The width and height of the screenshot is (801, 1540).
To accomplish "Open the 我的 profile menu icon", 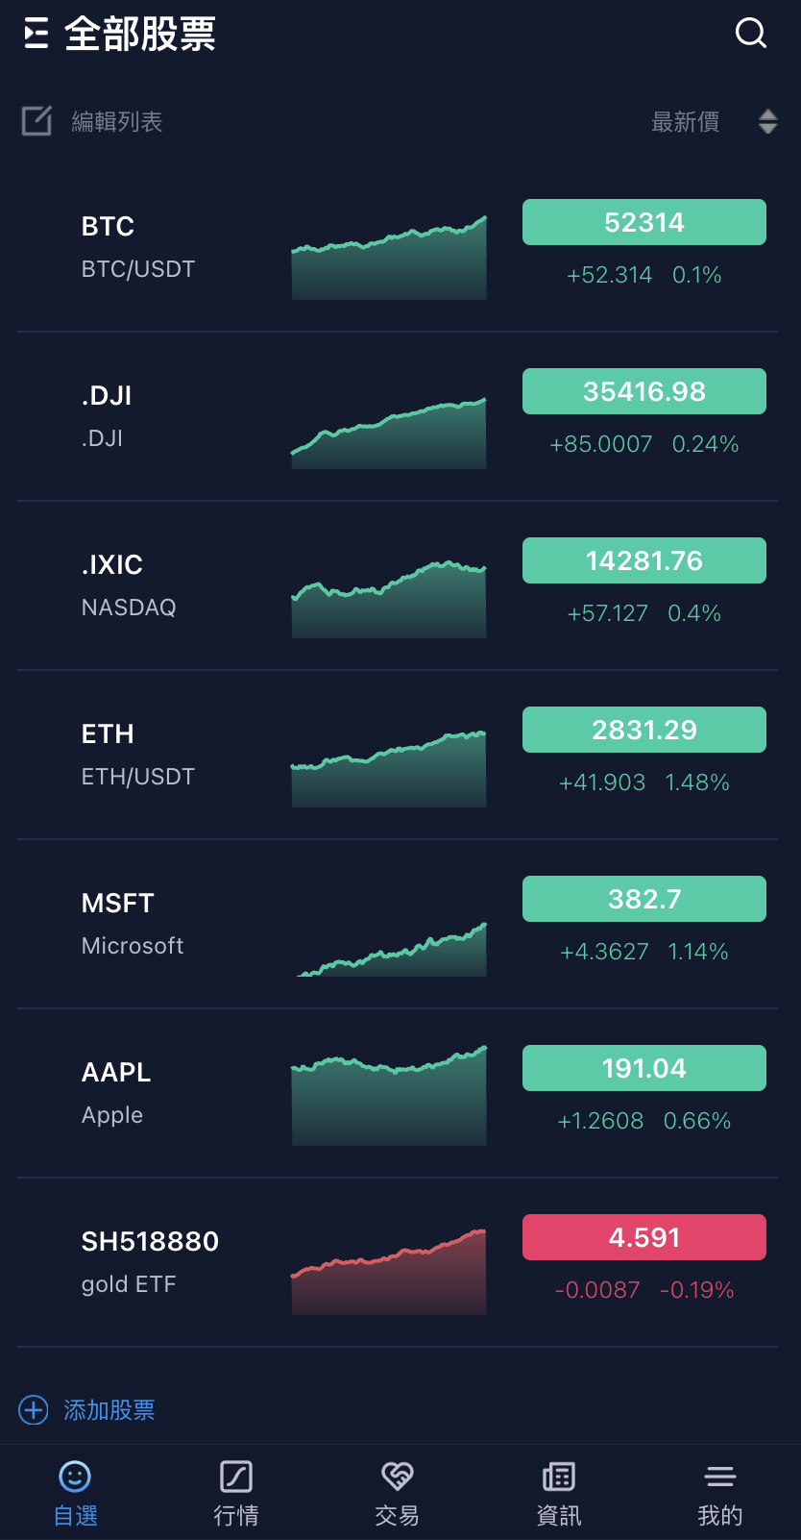I will (719, 1477).
